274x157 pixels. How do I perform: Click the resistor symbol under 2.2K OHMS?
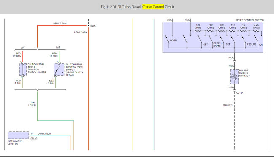coord(256,31)
